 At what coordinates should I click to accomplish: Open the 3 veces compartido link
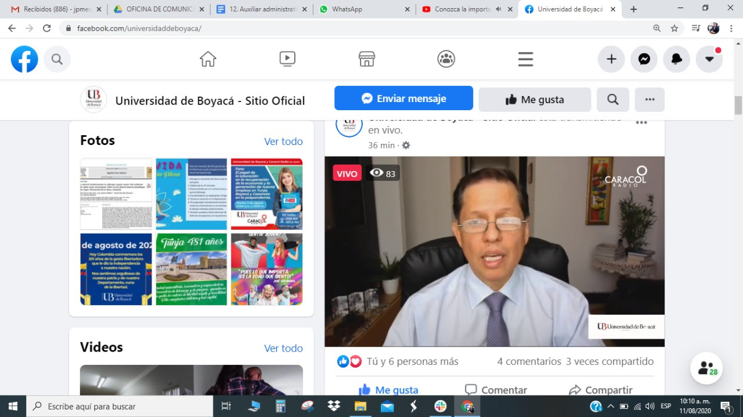click(x=609, y=361)
